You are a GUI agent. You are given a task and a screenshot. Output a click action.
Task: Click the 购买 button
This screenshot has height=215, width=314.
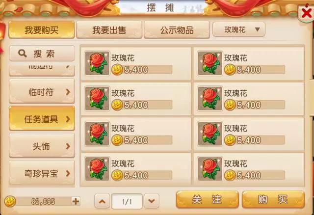pos(273,200)
